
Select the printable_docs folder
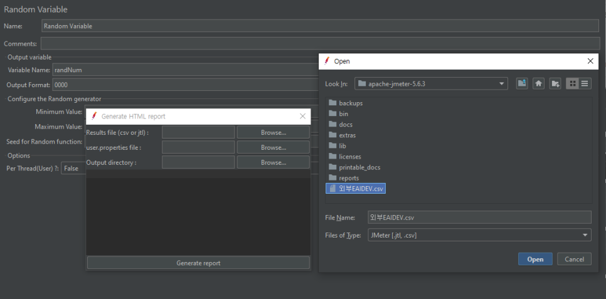click(x=354, y=167)
